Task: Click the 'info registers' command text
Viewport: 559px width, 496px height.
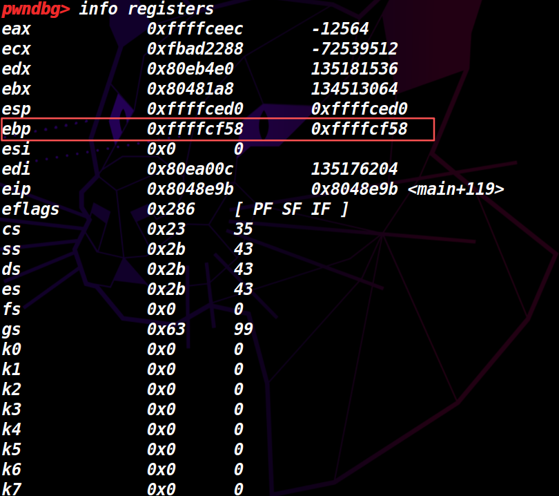Action: tap(146, 9)
